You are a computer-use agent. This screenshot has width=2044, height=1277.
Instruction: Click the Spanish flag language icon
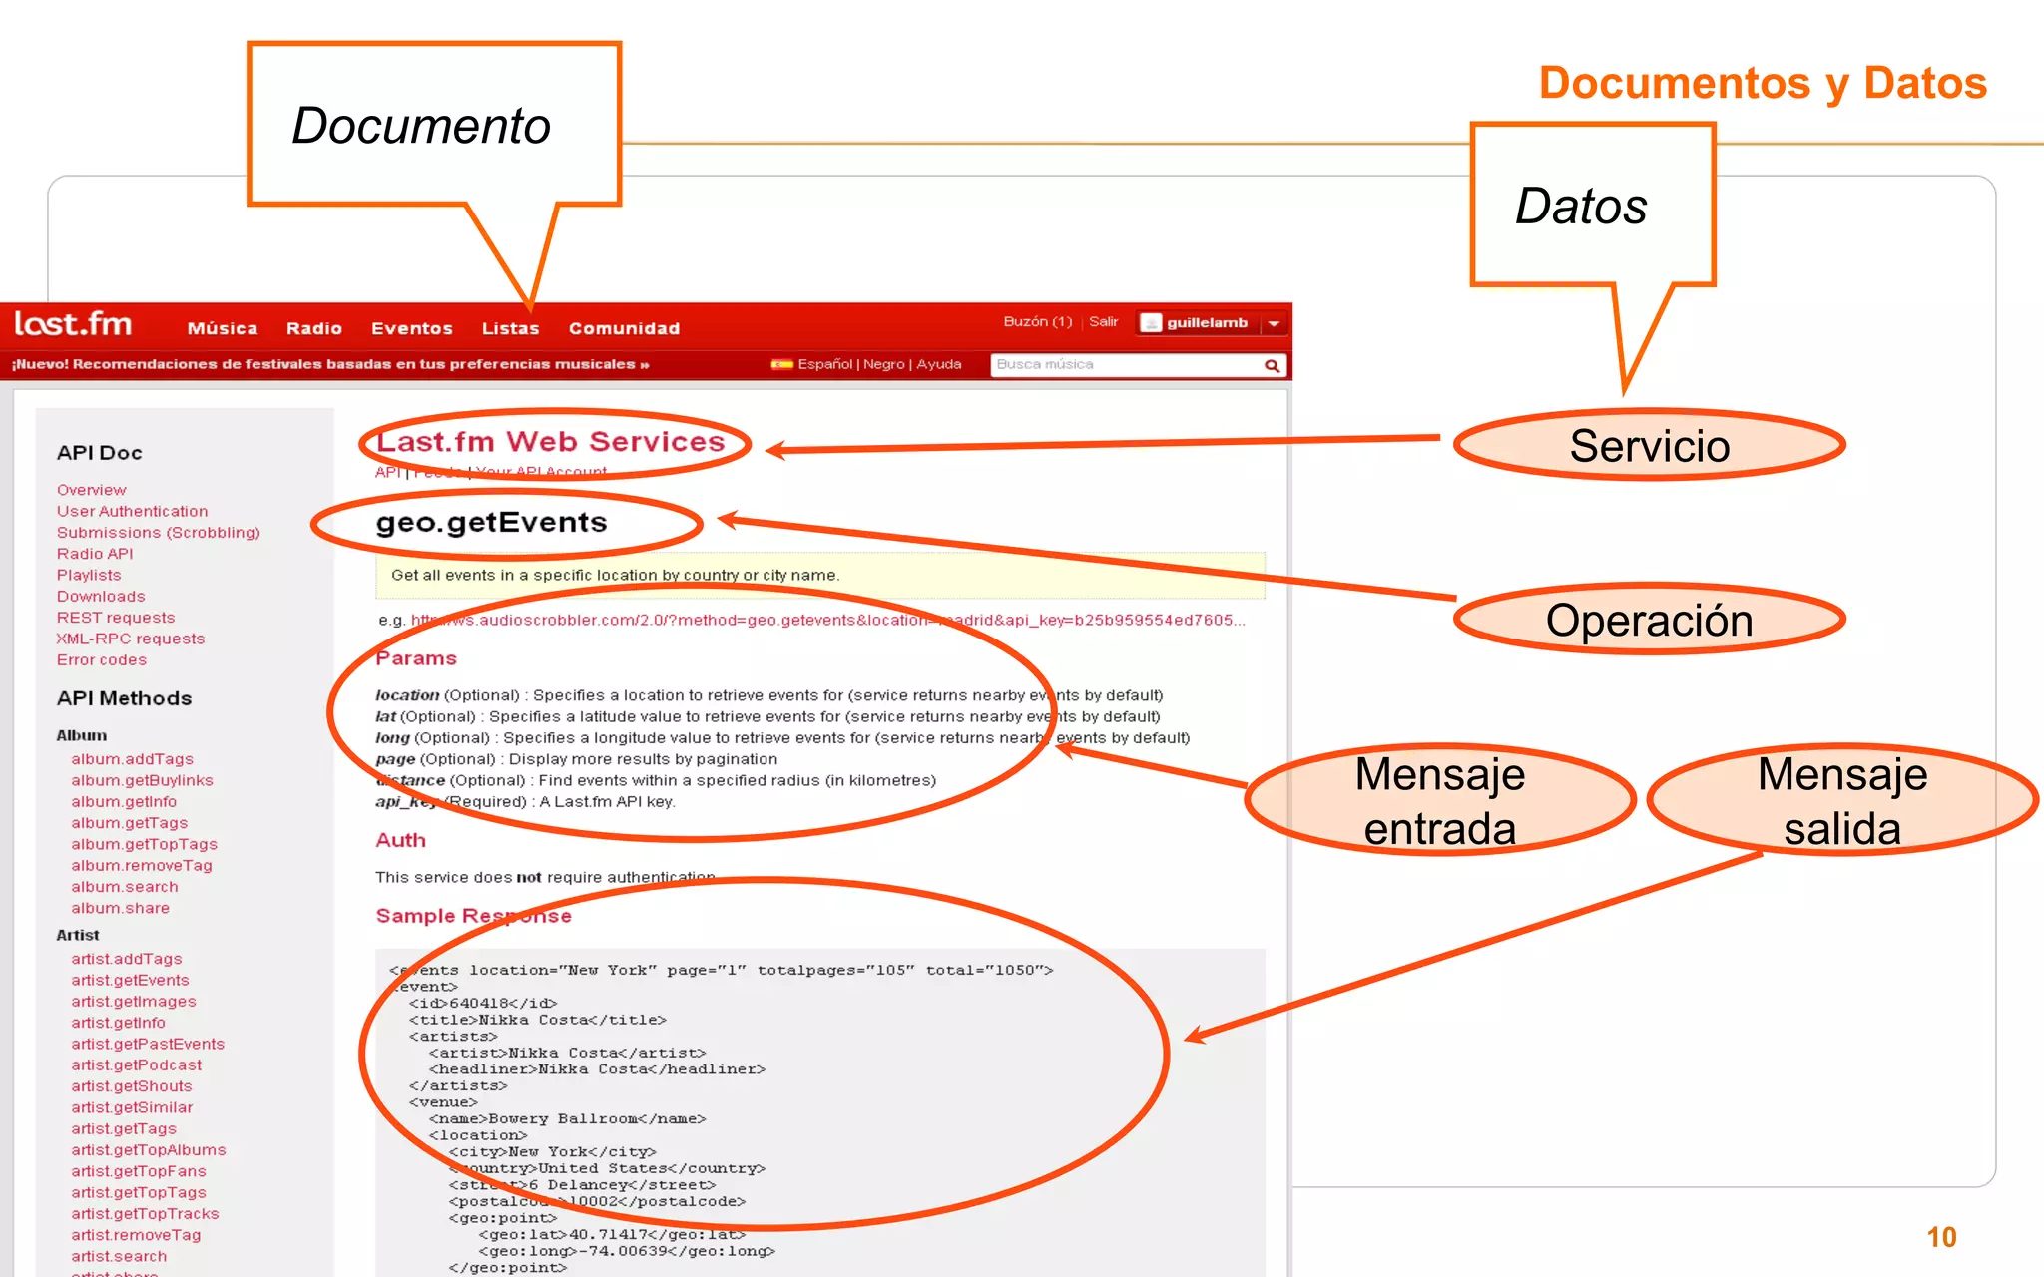pos(781,364)
